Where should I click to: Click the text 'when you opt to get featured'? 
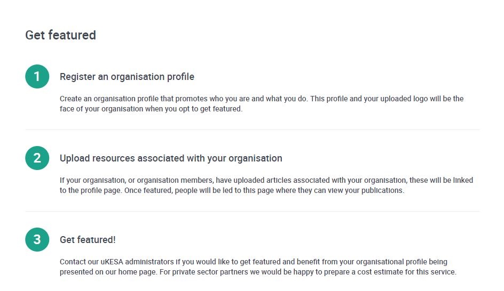[x=193, y=109]
